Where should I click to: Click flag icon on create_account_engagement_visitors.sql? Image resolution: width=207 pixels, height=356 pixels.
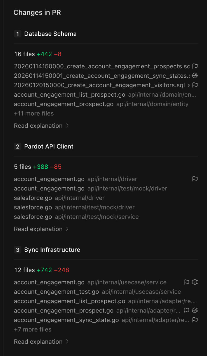195,85
